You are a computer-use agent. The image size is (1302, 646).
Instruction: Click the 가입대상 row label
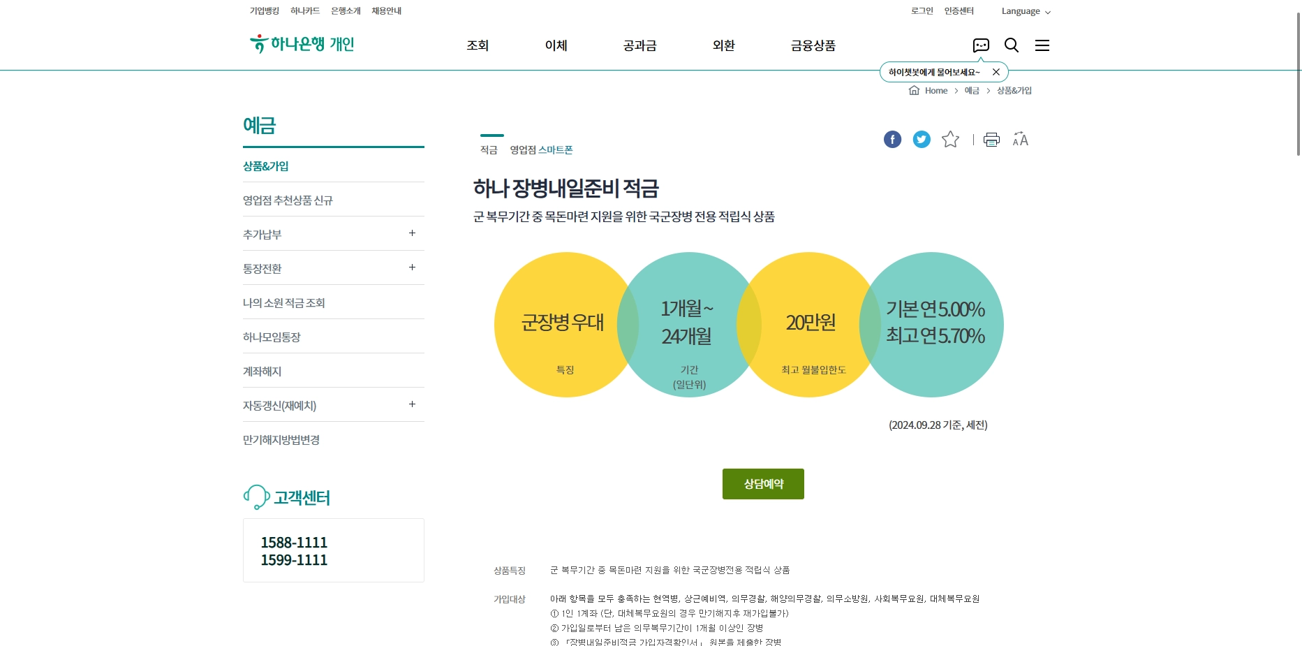pos(510,599)
